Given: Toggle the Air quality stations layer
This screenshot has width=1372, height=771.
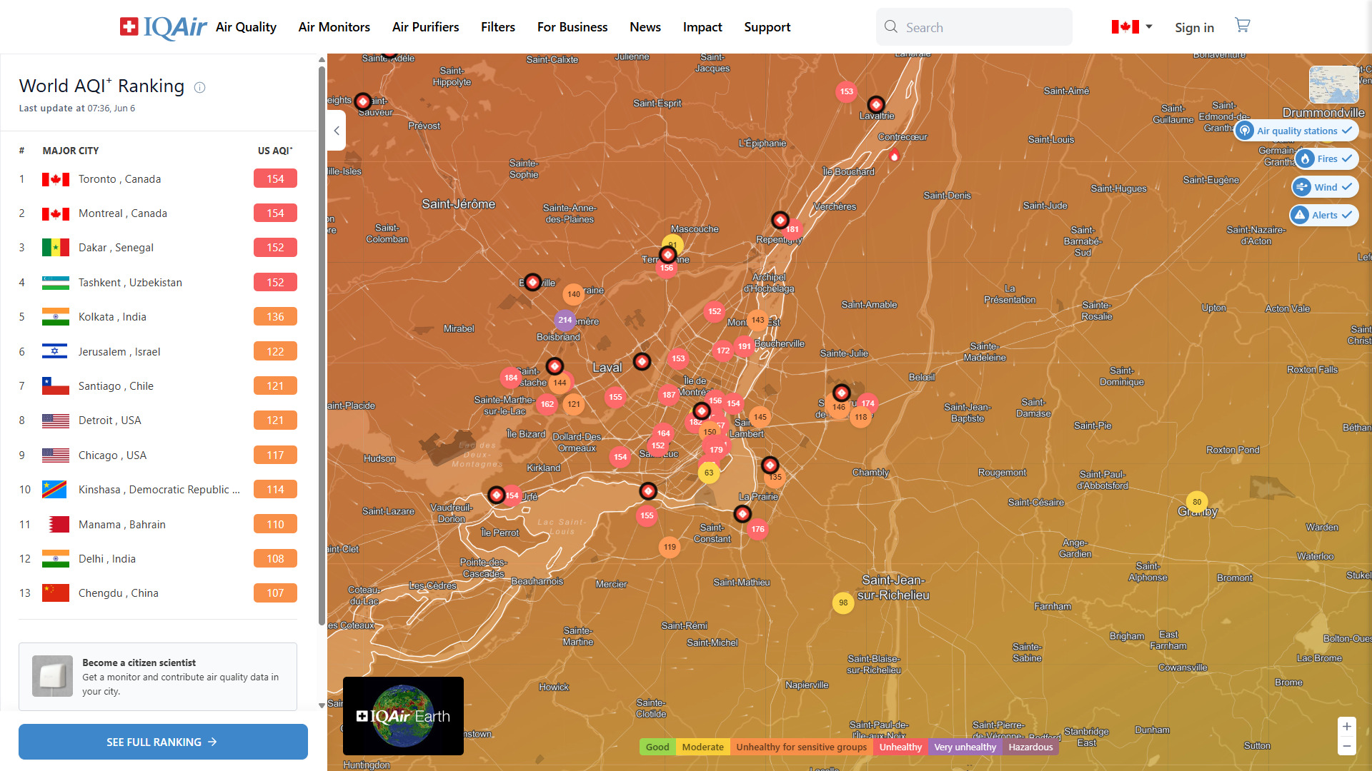Looking at the screenshot, I should [1296, 131].
